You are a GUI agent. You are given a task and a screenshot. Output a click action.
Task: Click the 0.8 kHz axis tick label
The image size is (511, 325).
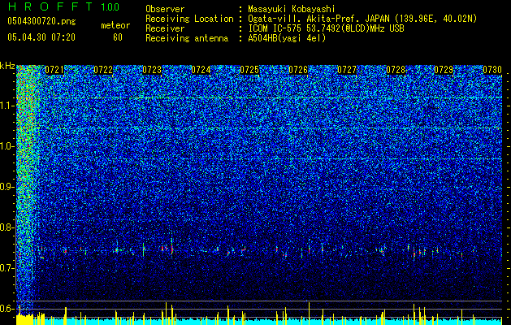[x=6, y=227]
